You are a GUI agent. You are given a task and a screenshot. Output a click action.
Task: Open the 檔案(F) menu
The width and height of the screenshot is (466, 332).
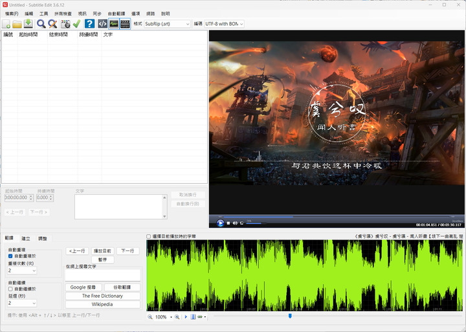click(x=12, y=14)
